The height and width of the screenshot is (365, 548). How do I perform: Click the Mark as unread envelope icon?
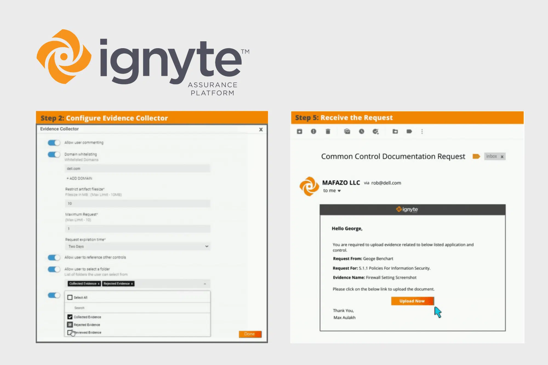(347, 131)
